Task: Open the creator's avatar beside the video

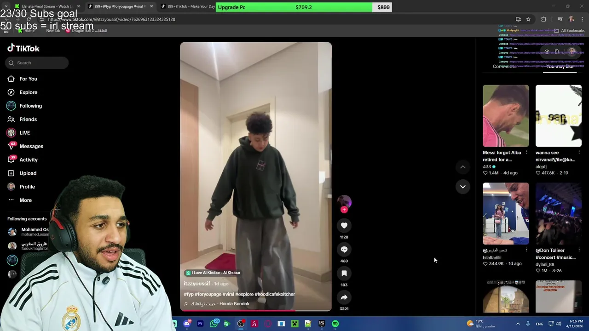Action: tap(344, 201)
